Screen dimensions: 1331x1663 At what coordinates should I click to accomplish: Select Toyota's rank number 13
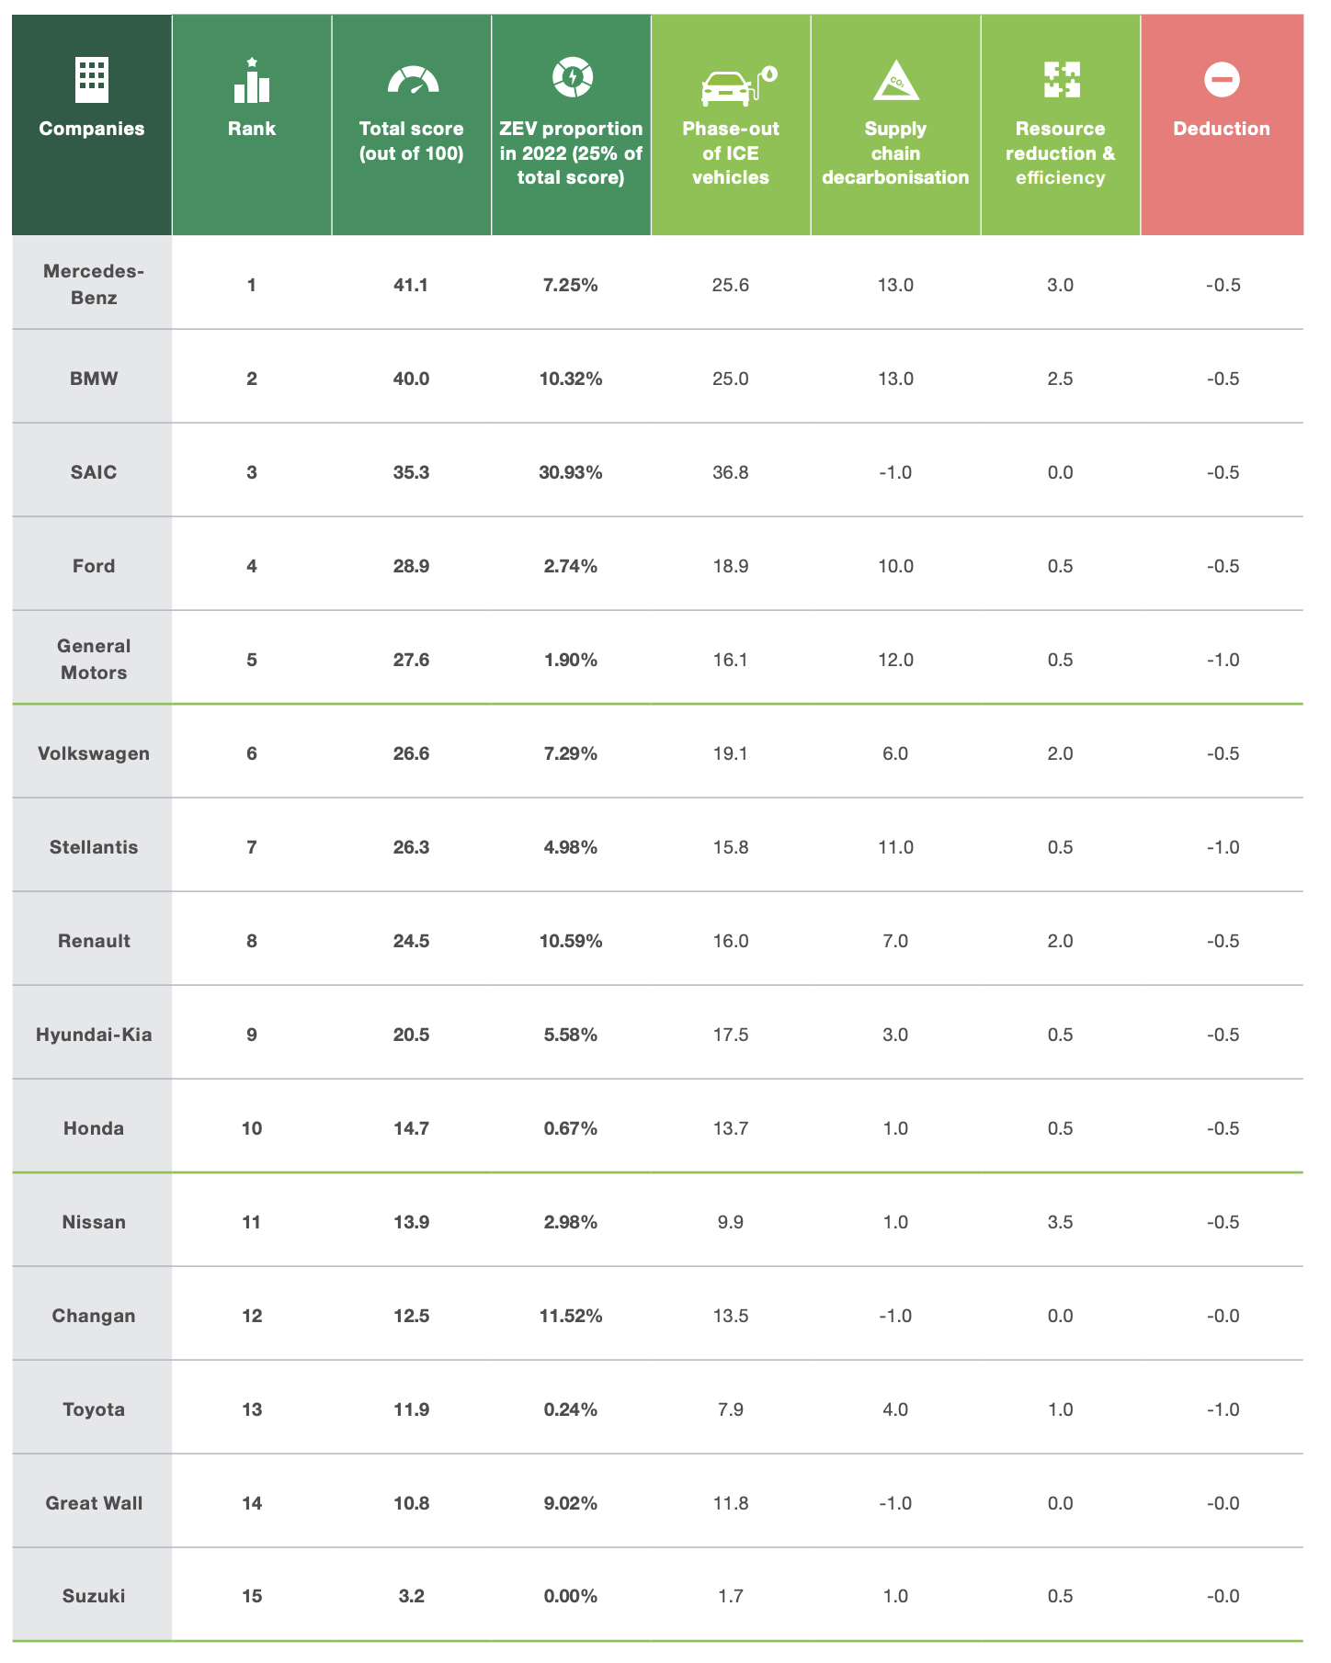(252, 1409)
